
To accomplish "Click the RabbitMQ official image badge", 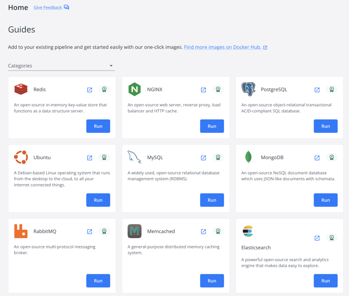I will coord(104,231).
